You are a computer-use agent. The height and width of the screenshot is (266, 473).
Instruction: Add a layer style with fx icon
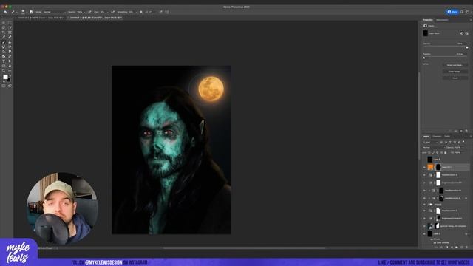(x=442, y=247)
